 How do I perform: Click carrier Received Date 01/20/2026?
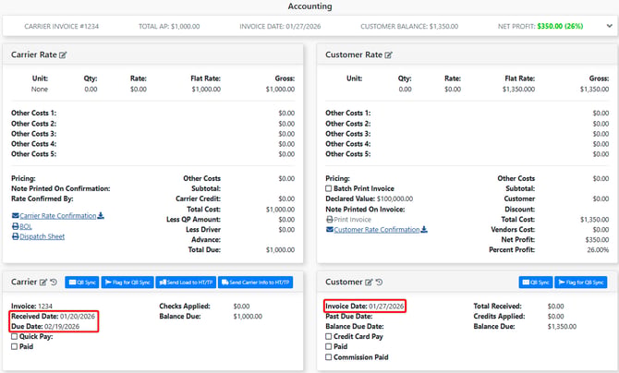point(53,316)
